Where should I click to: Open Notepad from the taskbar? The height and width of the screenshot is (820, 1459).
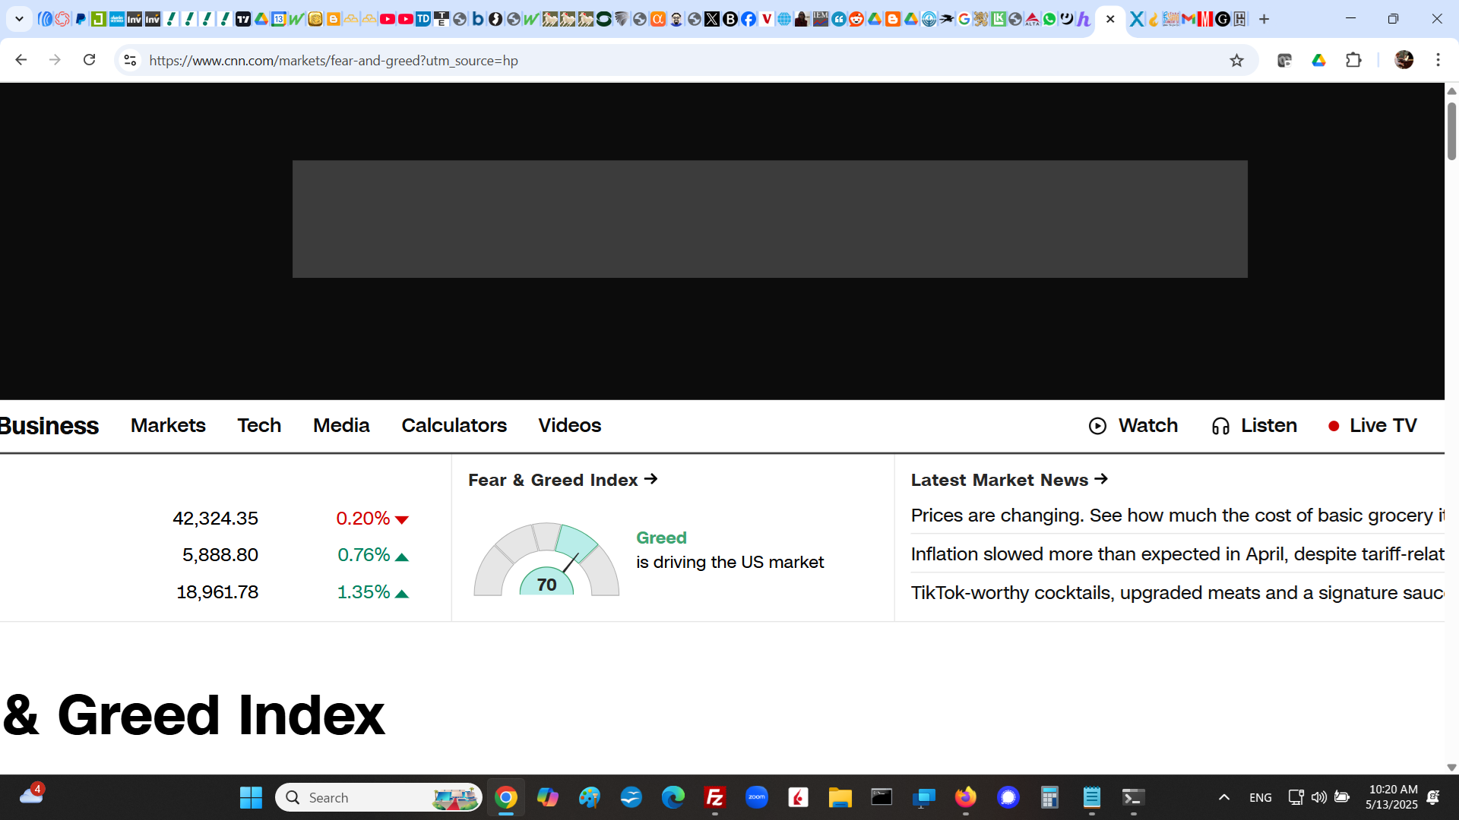(x=1091, y=797)
